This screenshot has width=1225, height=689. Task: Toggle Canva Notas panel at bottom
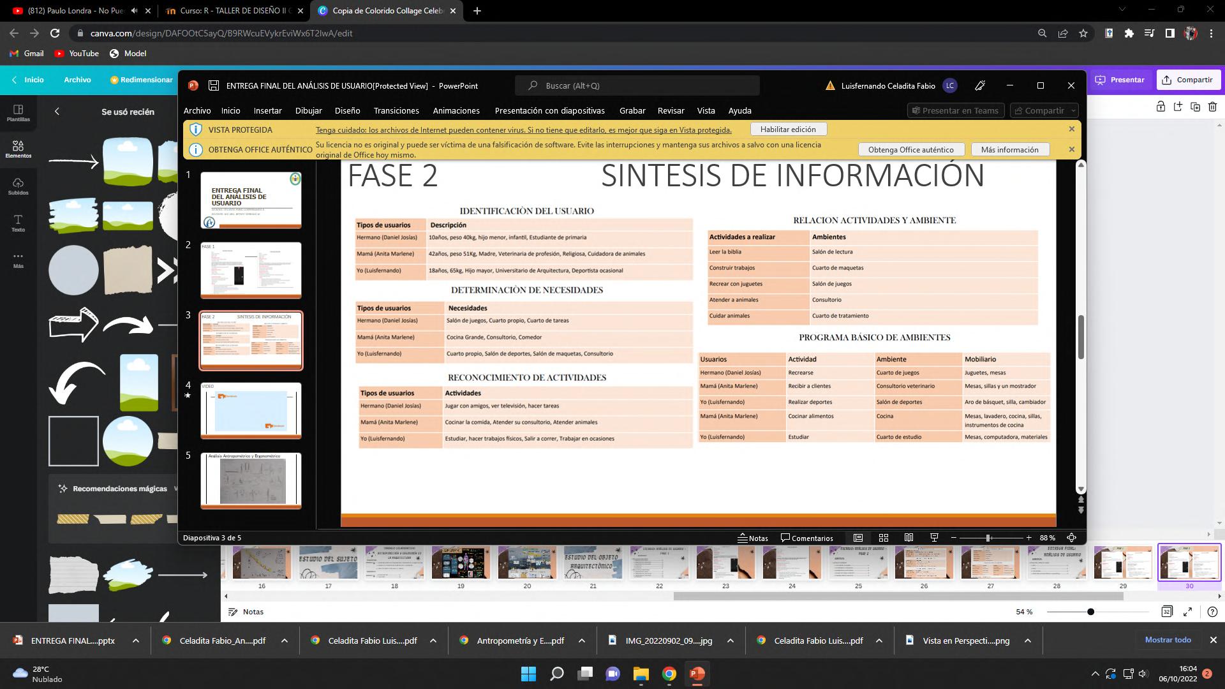tap(246, 612)
